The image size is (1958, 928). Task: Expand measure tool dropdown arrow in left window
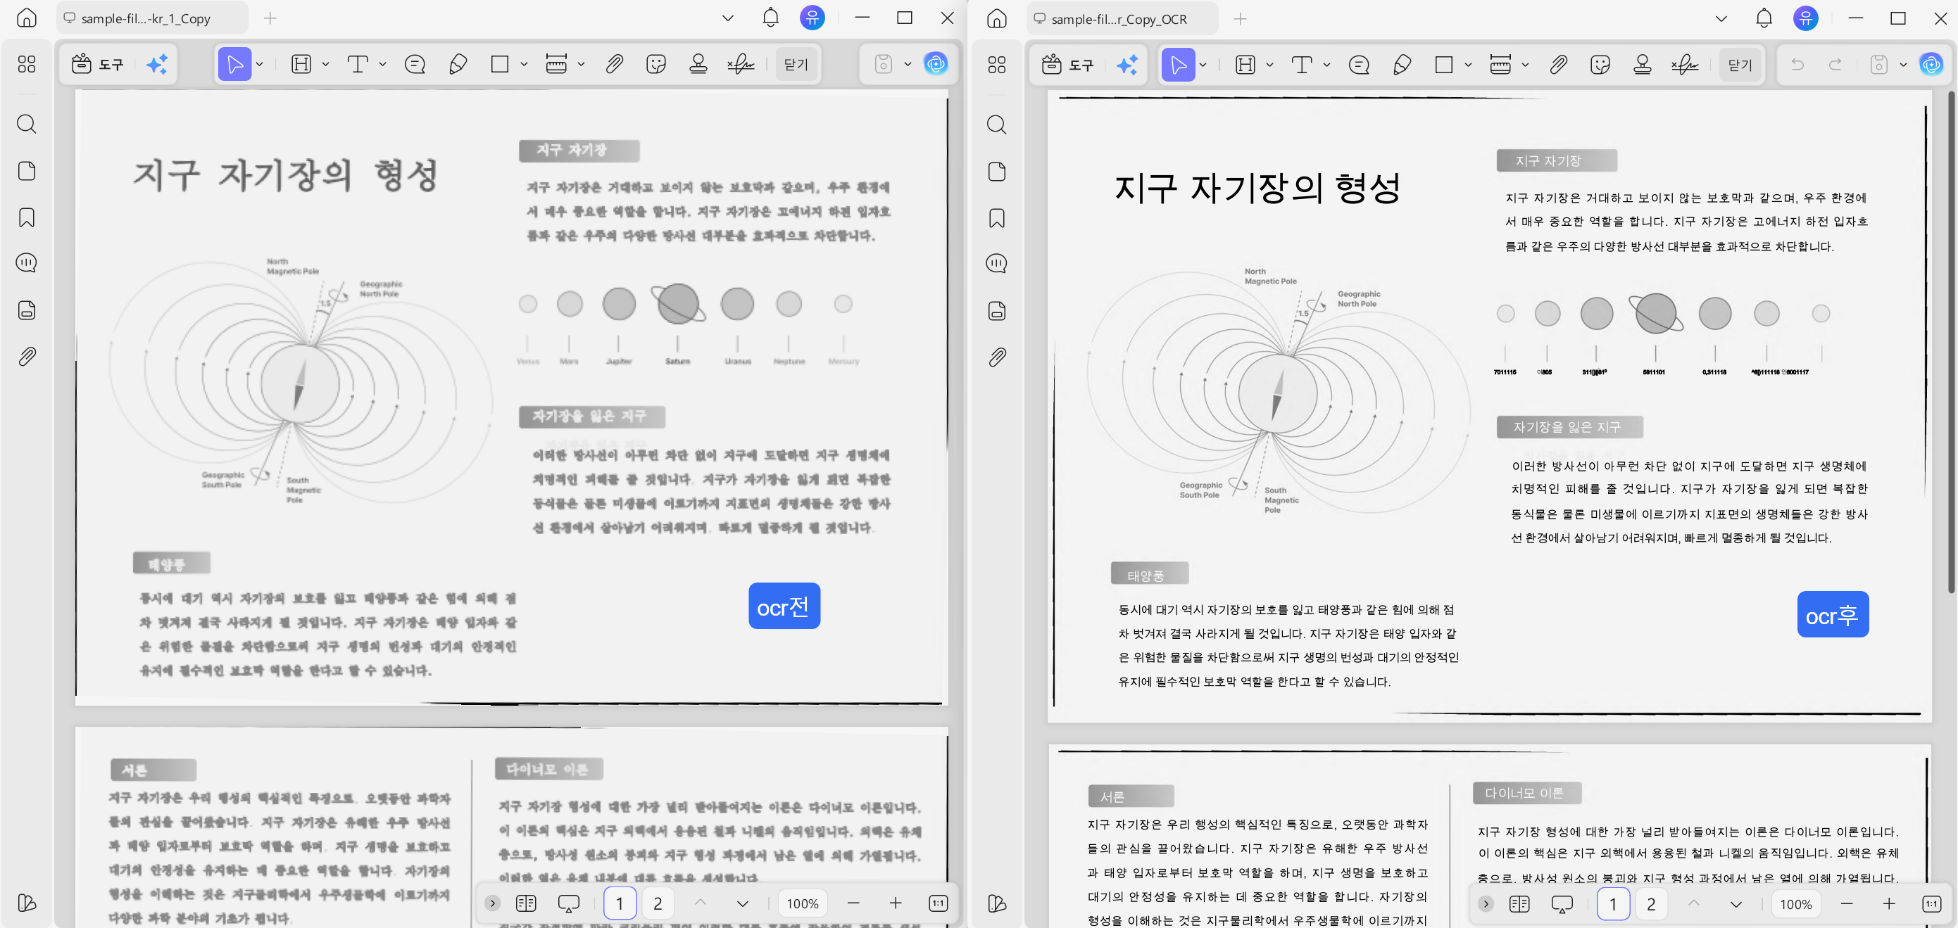[582, 65]
